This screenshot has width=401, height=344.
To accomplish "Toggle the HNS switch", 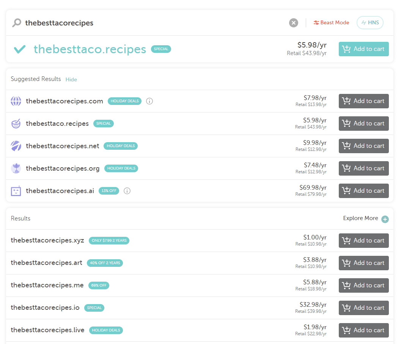I will (370, 23).
